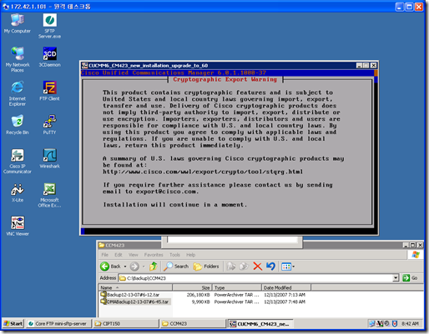Click the FTP Client desktop icon
This screenshot has width=429, height=334.
click(49, 91)
